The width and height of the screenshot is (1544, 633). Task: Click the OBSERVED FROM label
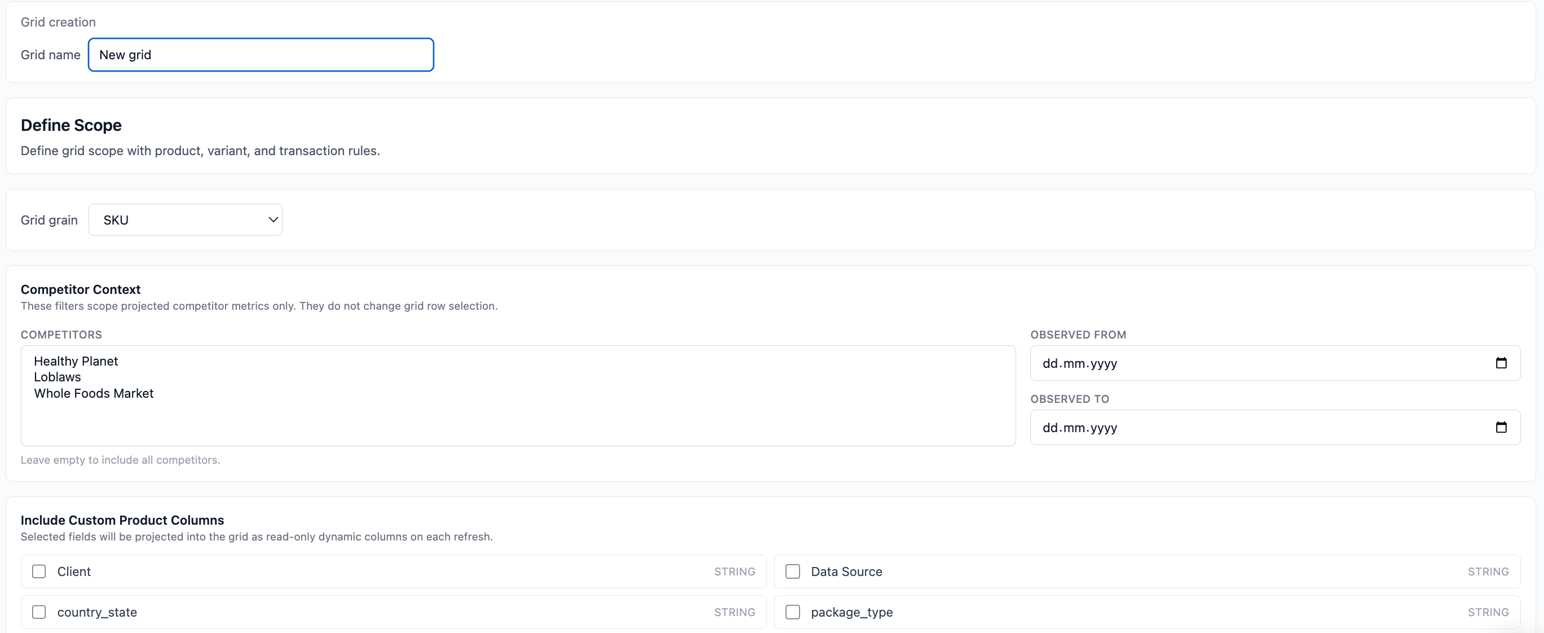1078,335
